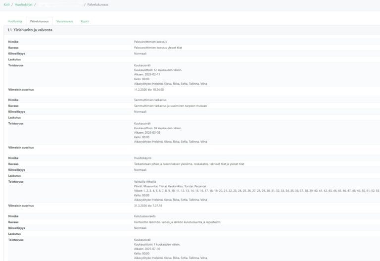Click the Alkaen: 2025-03-03 start date
380x261 pixels.
pos(147,133)
